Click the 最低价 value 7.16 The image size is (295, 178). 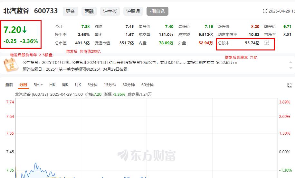(209, 26)
